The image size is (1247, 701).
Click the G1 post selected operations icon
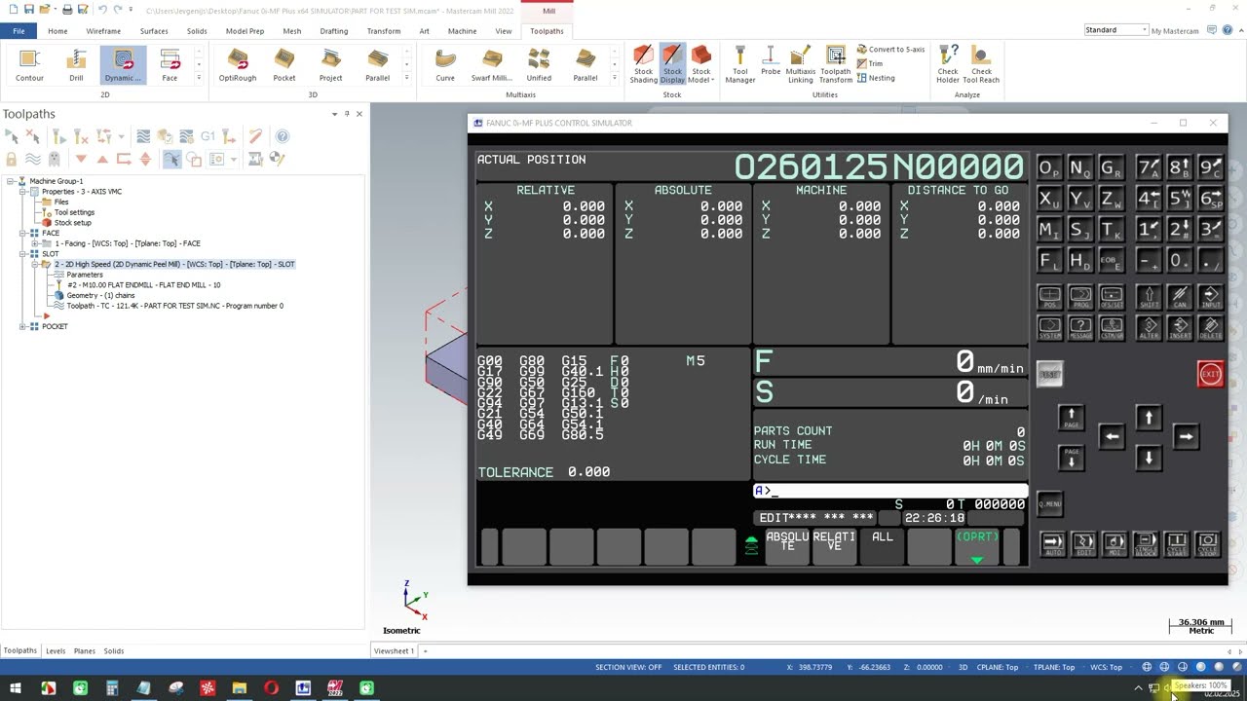(x=208, y=136)
